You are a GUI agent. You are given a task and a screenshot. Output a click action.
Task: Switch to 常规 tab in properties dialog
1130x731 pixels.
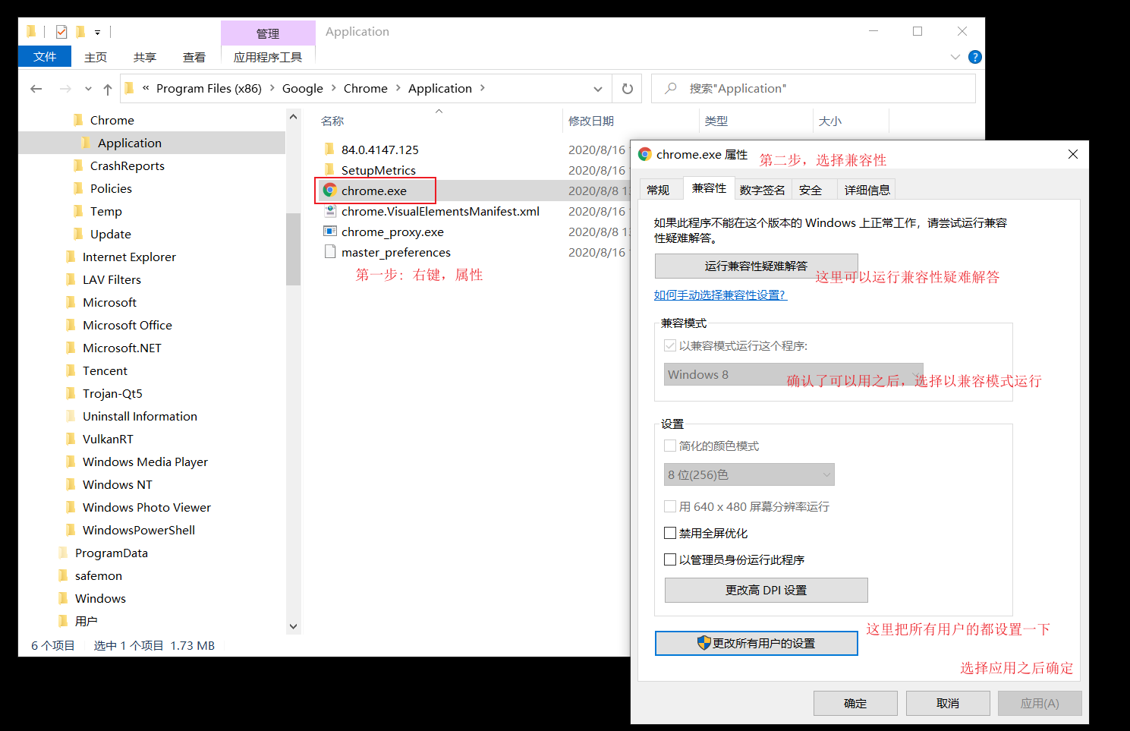(658, 190)
